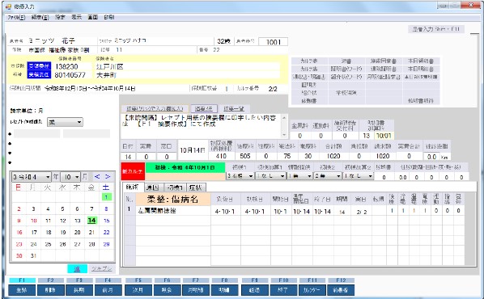The height and width of the screenshot is (299, 484).
Task: Click the red 新カルテ button
Action: click(x=133, y=171)
